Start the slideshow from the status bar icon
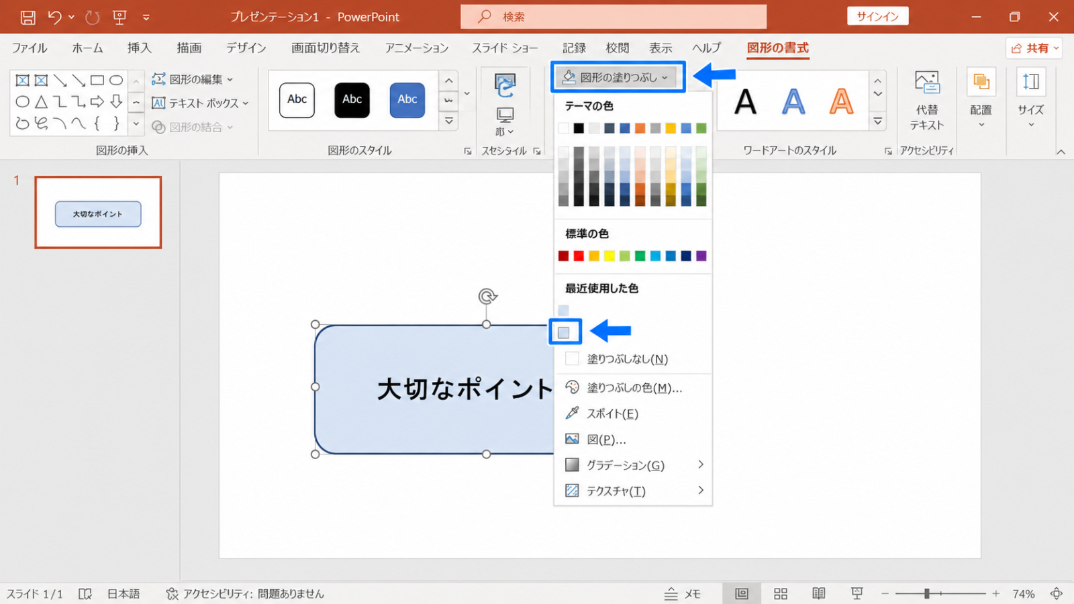1074x604 pixels. point(857,594)
